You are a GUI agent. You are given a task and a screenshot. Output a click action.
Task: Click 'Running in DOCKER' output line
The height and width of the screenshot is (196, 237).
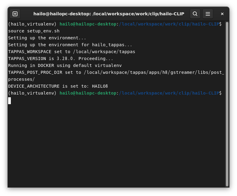click(65, 65)
